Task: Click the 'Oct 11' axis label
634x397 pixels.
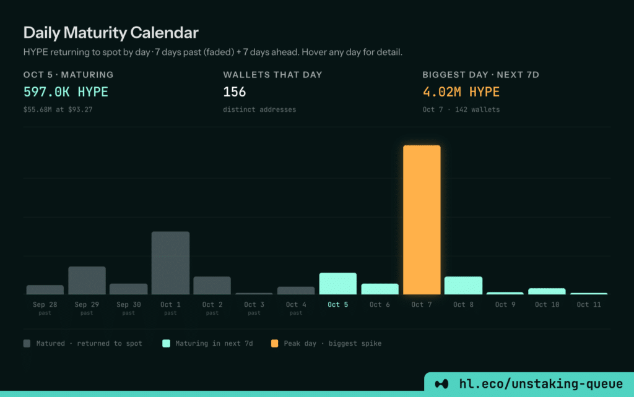Action: pos(589,304)
